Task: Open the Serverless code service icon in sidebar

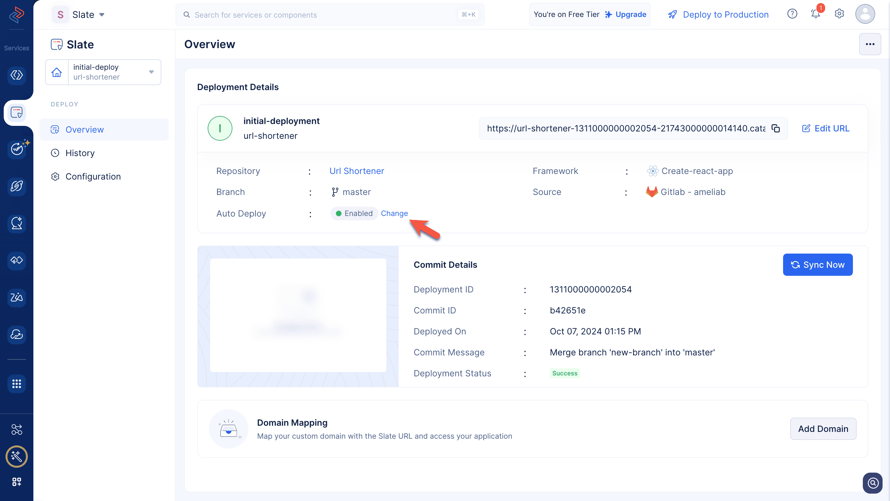Action: [x=17, y=75]
